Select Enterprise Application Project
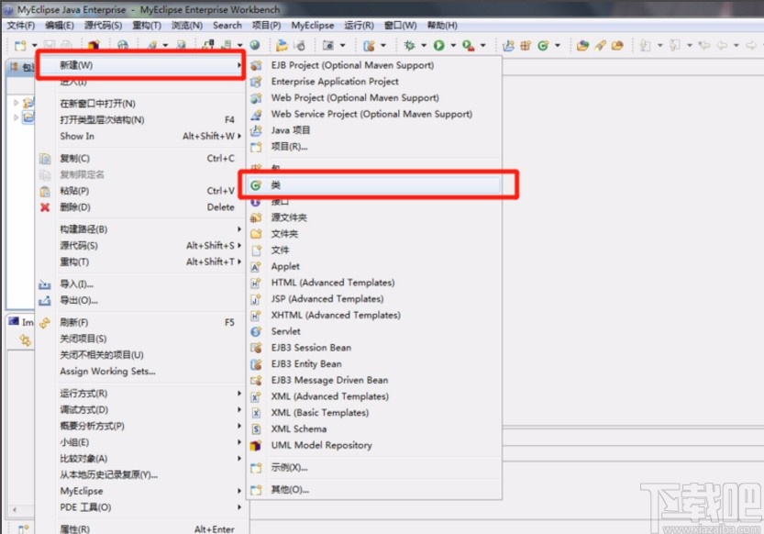This screenshot has width=764, height=534. (373, 82)
